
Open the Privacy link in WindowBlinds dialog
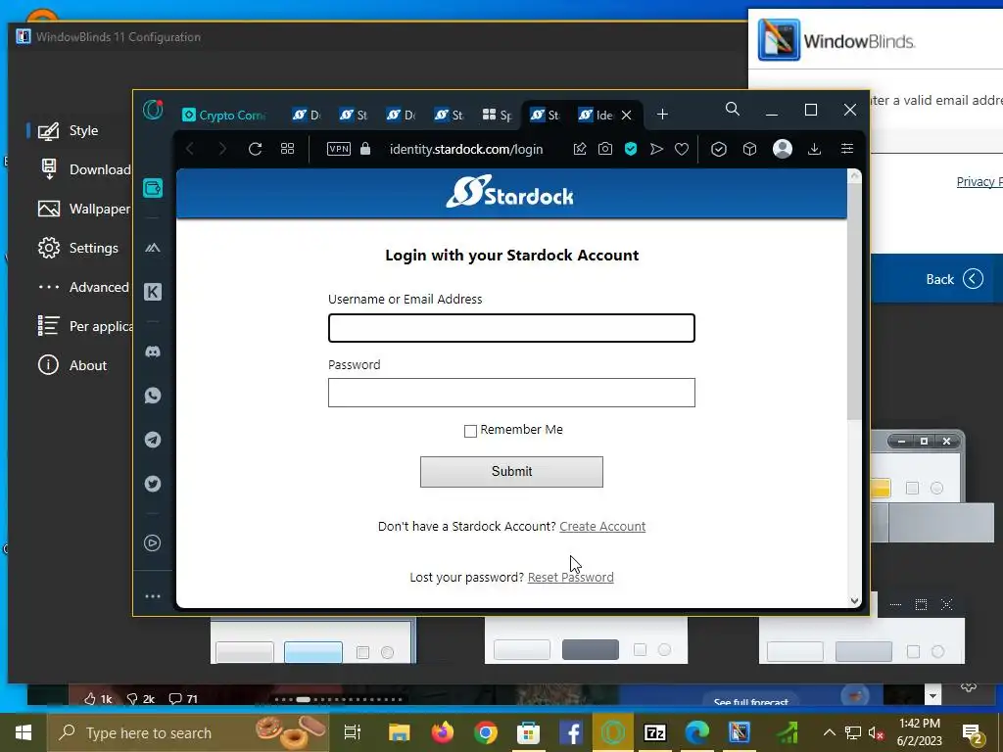[x=979, y=181]
